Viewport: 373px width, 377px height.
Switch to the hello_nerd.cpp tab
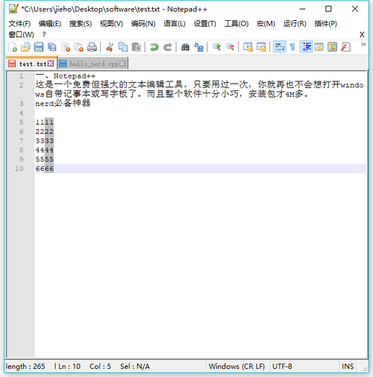[x=93, y=63]
